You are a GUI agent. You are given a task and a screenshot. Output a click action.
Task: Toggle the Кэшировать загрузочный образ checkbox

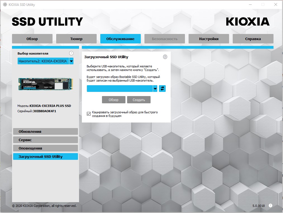(89, 114)
